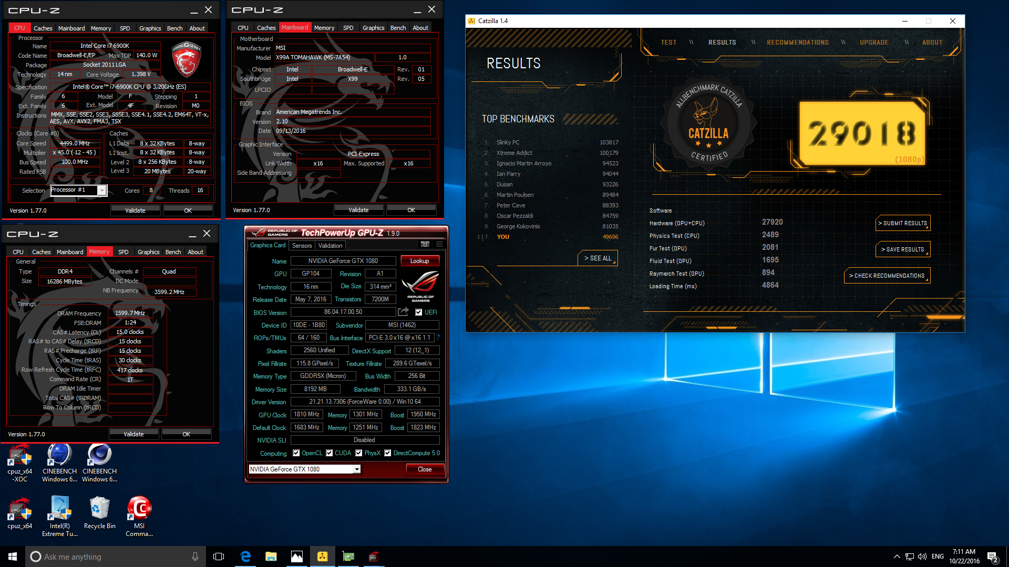Click Windows Start button
This screenshot has width=1009, height=567.
(x=13, y=556)
